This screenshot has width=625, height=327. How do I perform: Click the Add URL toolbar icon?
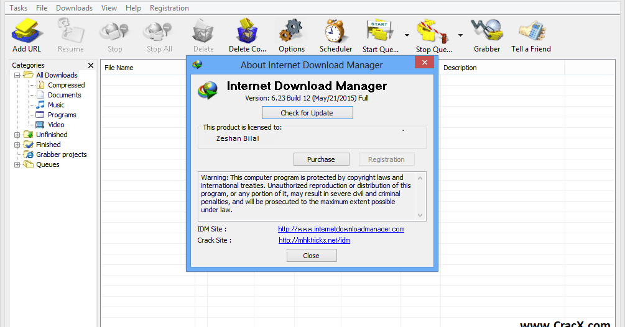point(26,30)
